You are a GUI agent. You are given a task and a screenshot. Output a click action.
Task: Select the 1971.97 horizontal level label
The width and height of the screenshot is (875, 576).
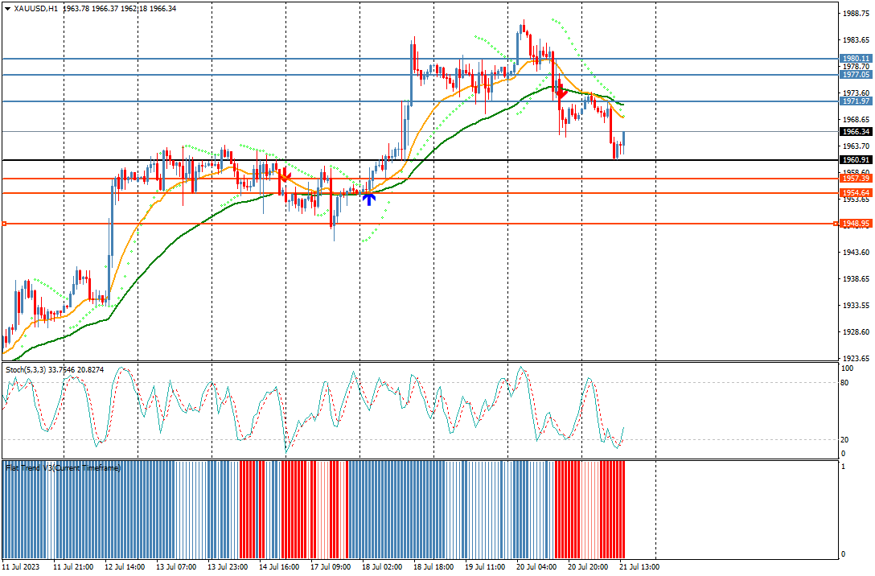tap(856, 101)
